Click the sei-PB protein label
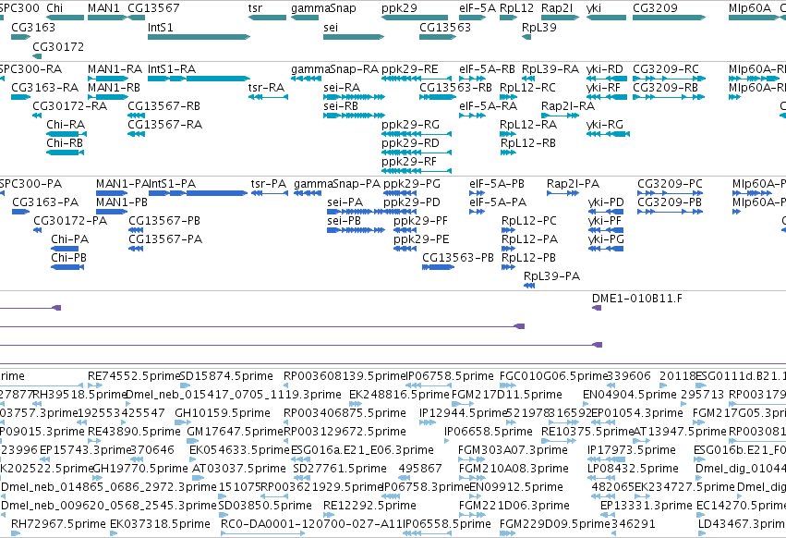Viewport: 786px width, 538px height. click(344, 221)
